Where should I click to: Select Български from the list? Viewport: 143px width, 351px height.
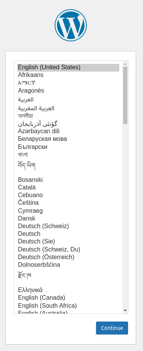[x=68, y=147]
